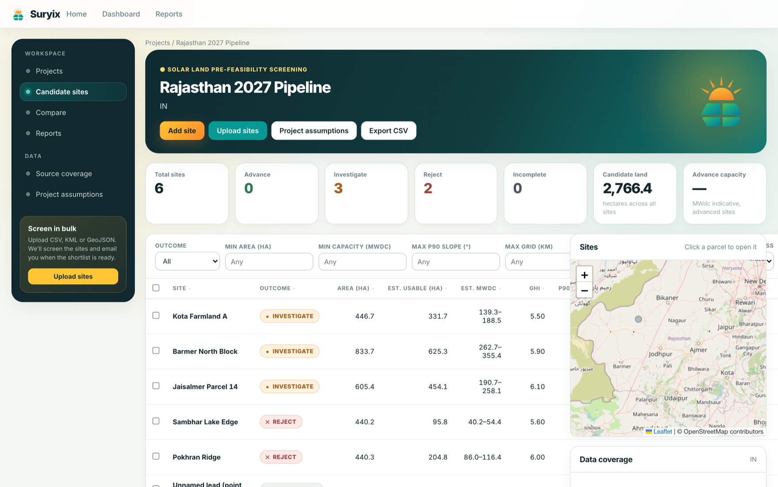The height and width of the screenshot is (487, 778).
Task: Open Source coverage under Data
Action: pyautogui.click(x=73, y=174)
